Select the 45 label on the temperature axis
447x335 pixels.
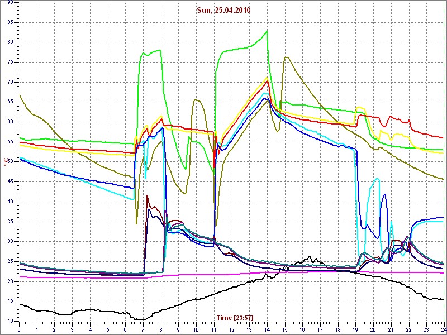[10, 182]
